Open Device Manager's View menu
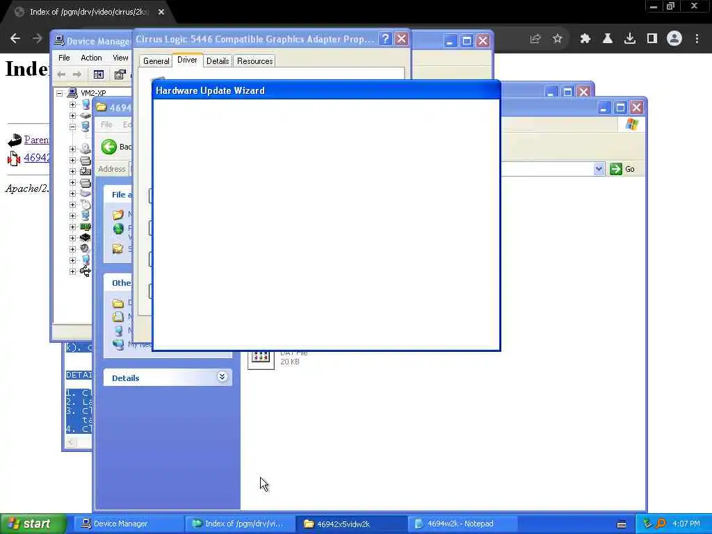The width and height of the screenshot is (712, 534). (x=120, y=58)
